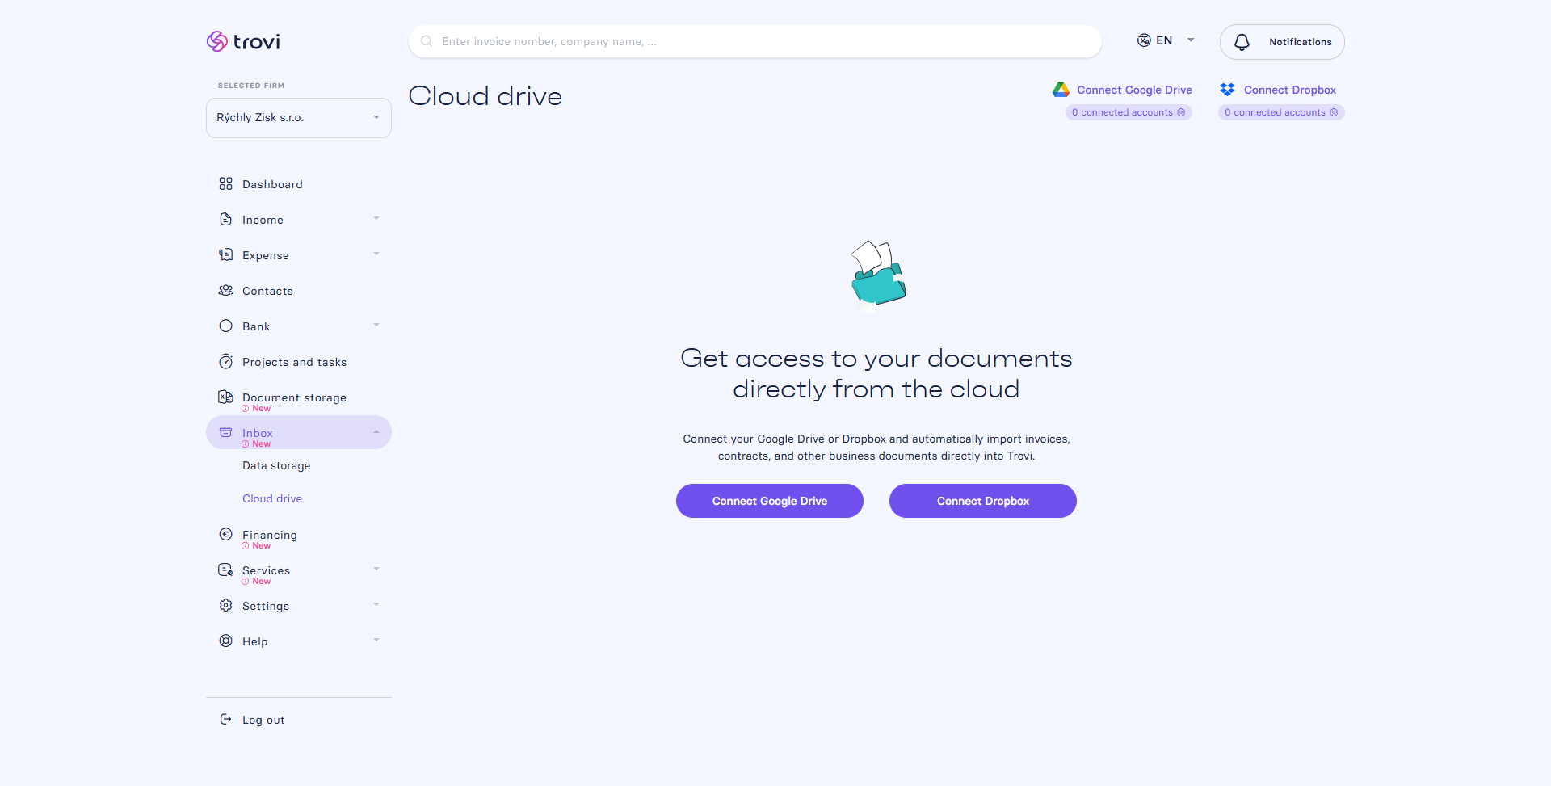Click the Inbox tray icon

[x=225, y=432]
